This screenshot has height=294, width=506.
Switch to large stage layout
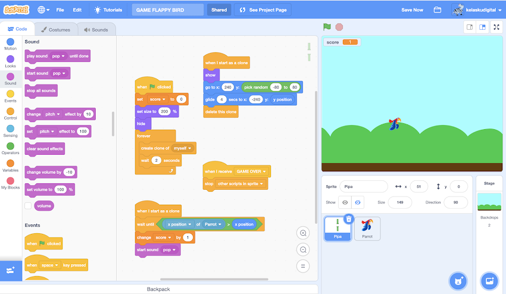click(482, 27)
